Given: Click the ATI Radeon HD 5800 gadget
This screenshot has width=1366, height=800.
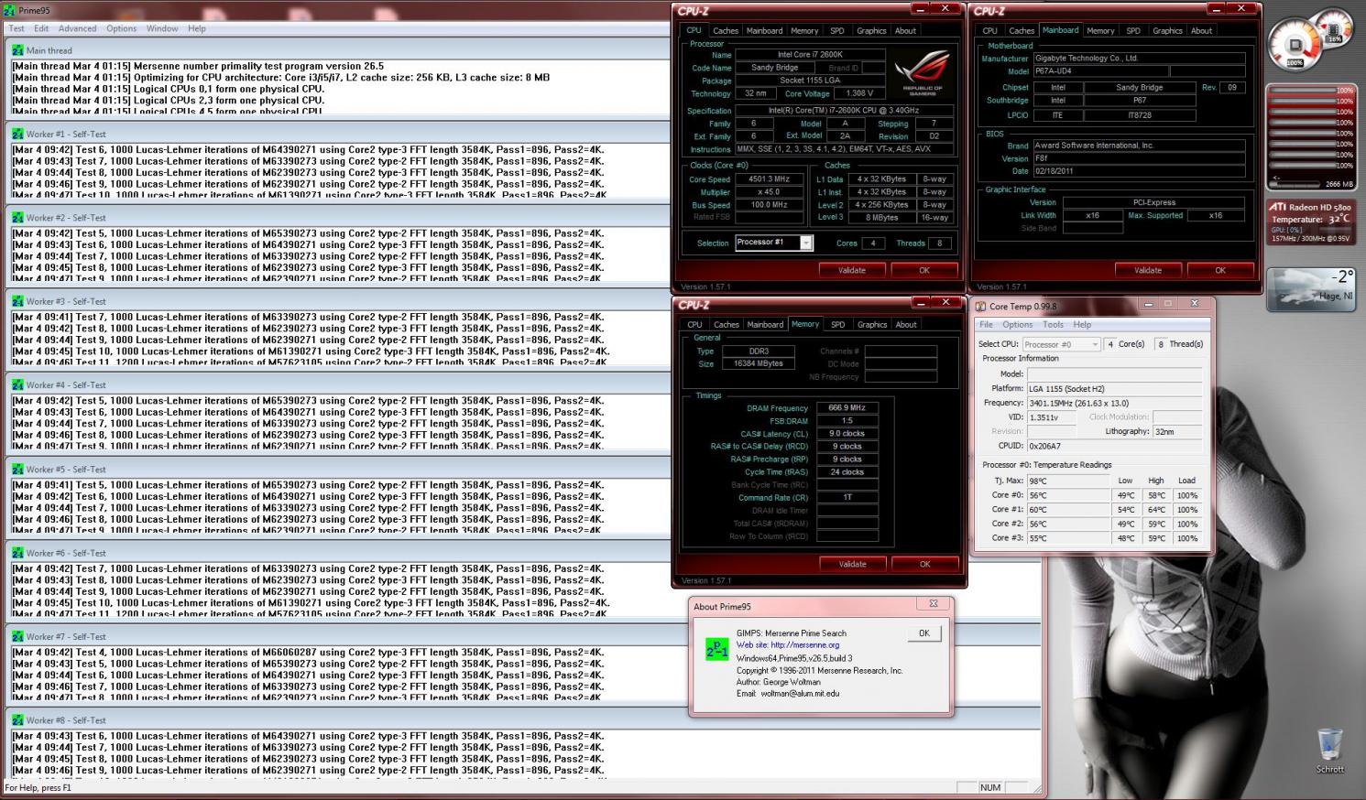Looking at the screenshot, I should point(1311,222).
